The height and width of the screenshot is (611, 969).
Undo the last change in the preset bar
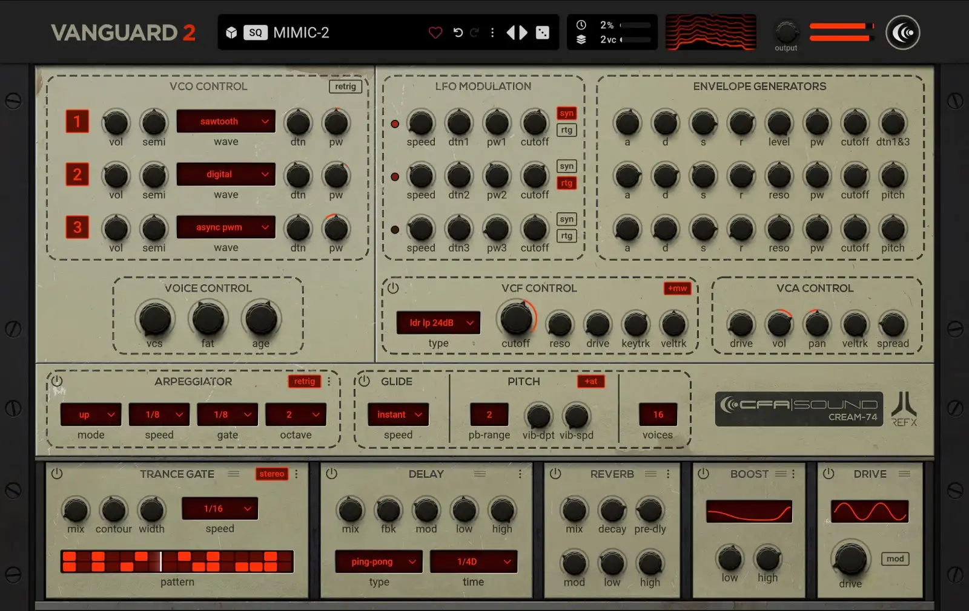click(458, 33)
